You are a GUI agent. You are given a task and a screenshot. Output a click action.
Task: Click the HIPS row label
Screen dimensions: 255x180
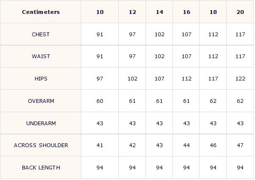(x=41, y=79)
